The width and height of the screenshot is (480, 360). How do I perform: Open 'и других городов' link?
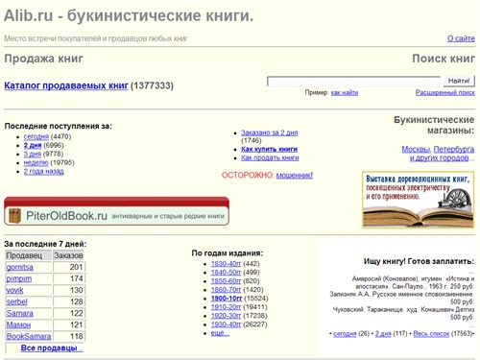coord(440,158)
